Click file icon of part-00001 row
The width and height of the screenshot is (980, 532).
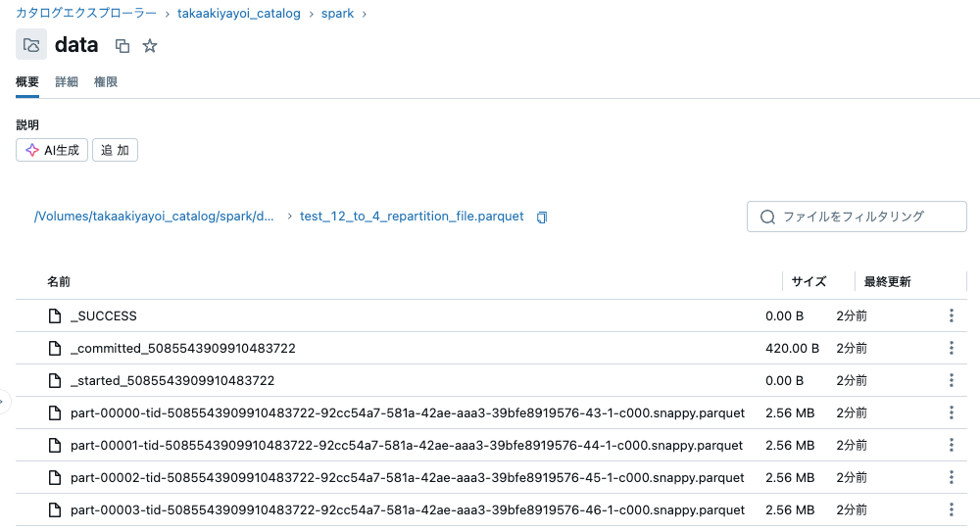55,445
